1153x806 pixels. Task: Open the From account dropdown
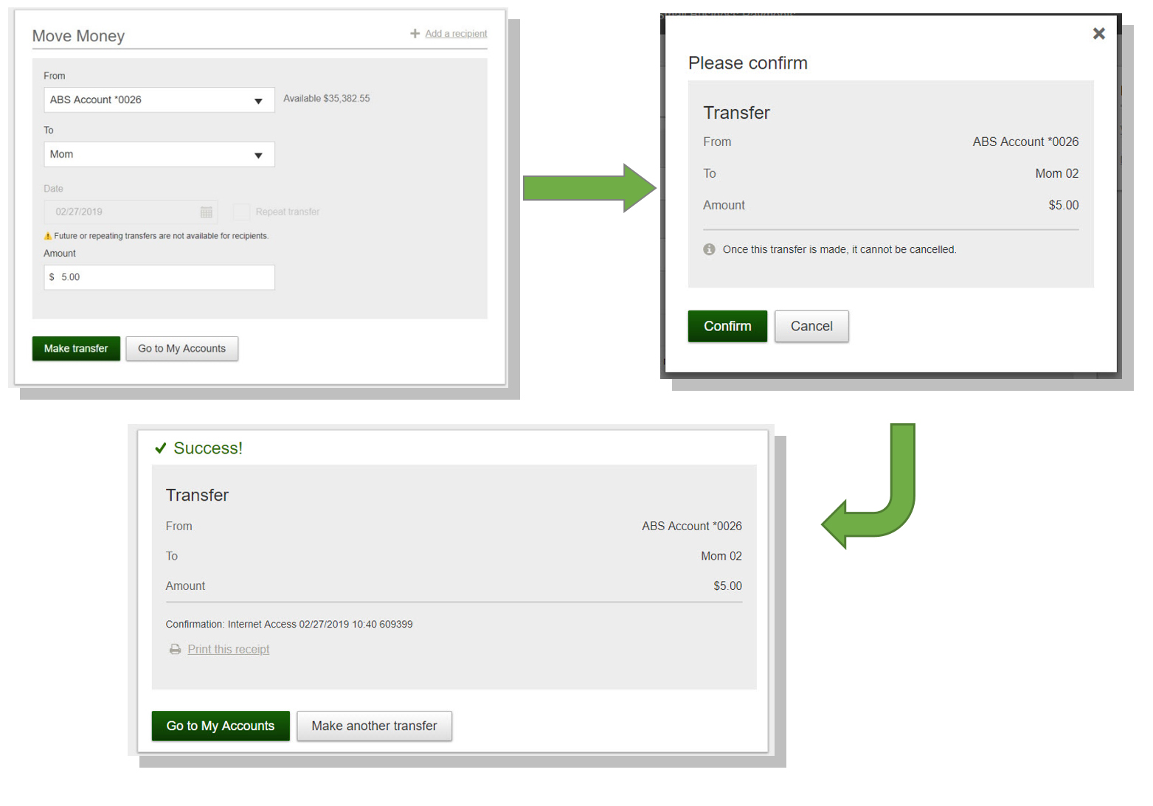click(159, 100)
